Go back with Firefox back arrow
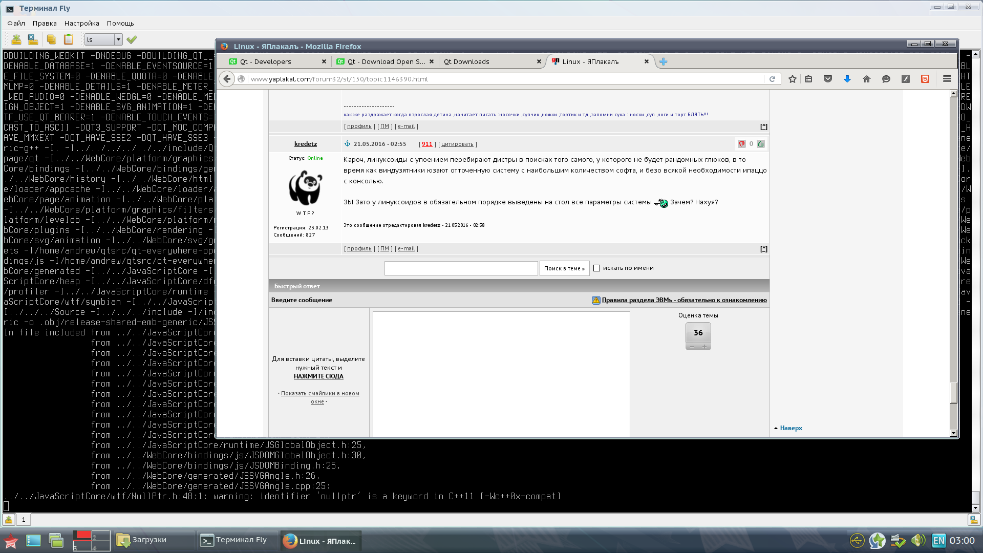The width and height of the screenshot is (983, 553). coord(227,79)
